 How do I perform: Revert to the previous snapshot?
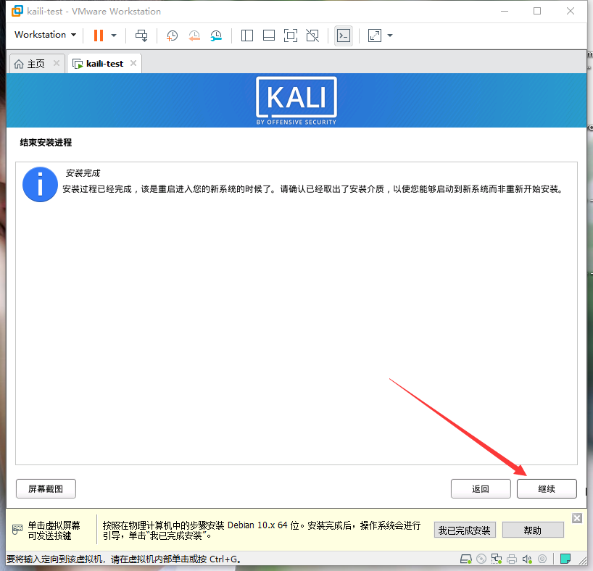coord(194,36)
